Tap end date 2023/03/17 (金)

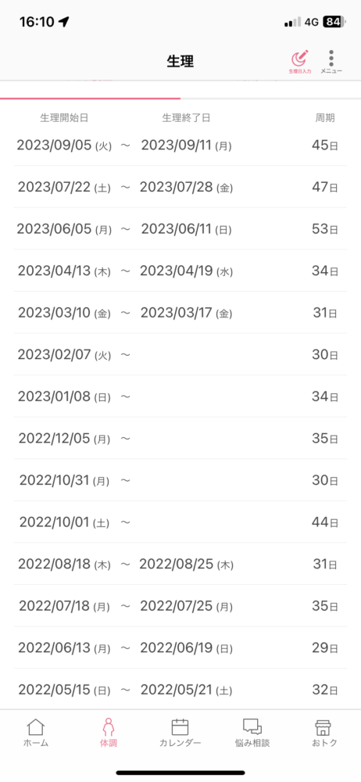187,314
